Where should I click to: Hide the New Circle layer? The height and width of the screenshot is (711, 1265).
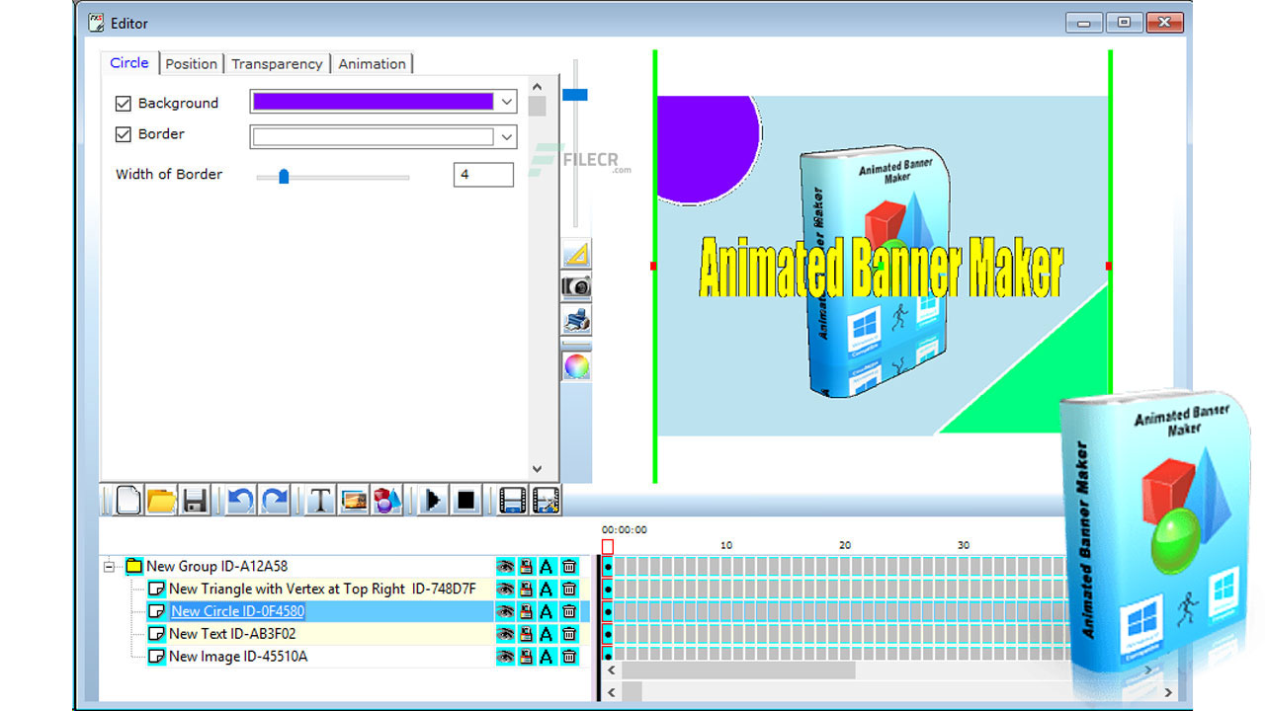tap(505, 611)
